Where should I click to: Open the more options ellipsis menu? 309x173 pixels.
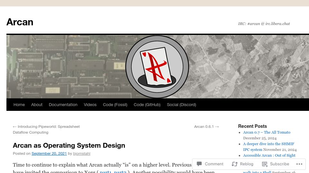click(x=299, y=164)
